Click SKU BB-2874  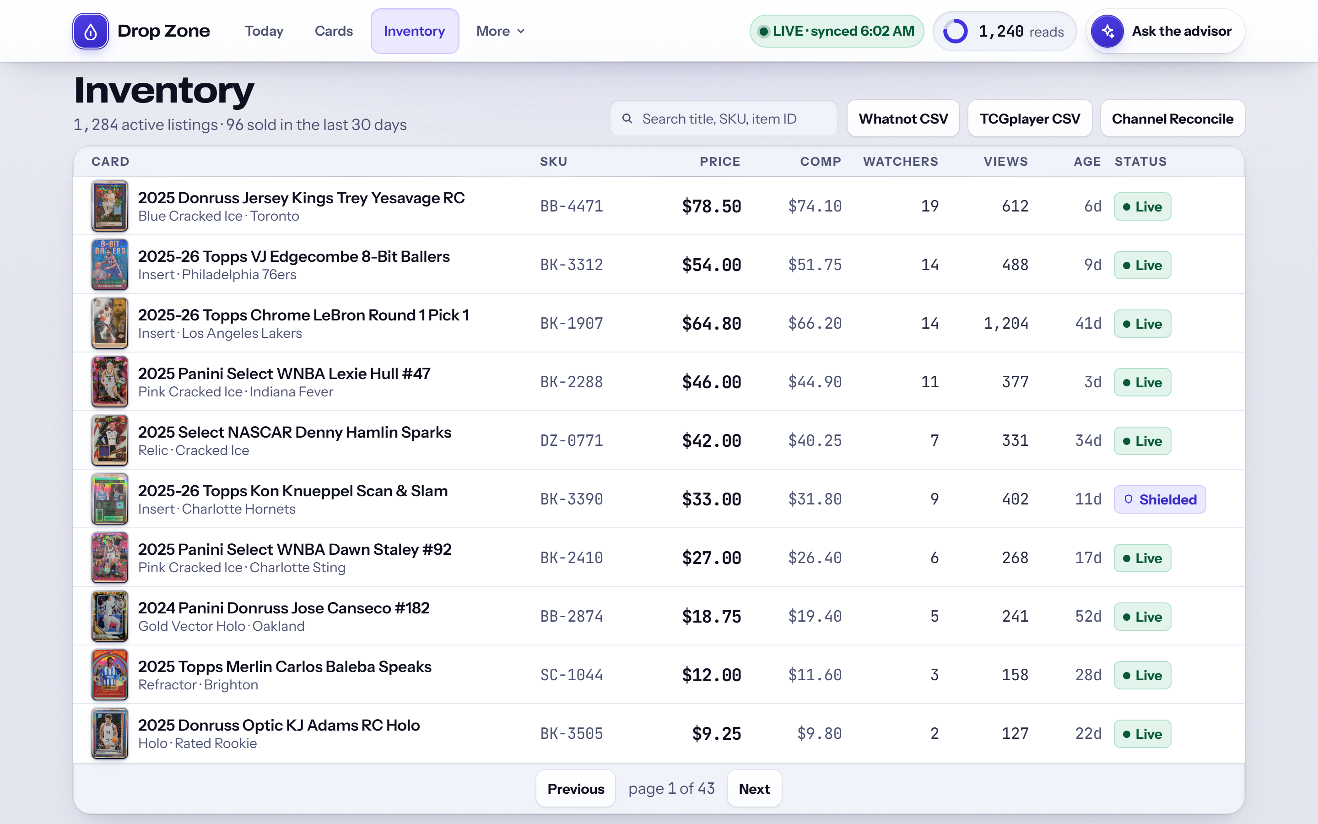[571, 616]
